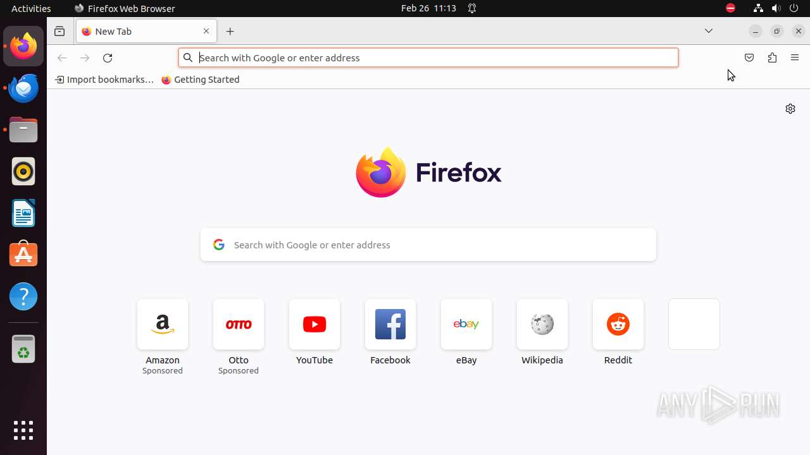Focus the URL address bar
The height and width of the screenshot is (455, 810).
pos(428,58)
